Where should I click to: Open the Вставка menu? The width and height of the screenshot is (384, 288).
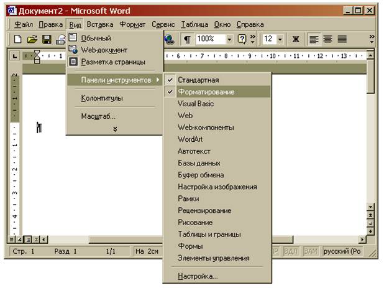tap(100, 24)
